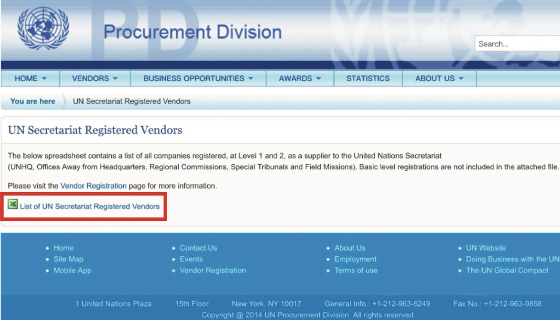Image resolution: width=560 pixels, height=320 pixels.
Task: Expand the ABOUT US dropdown arrow
Action: click(x=461, y=79)
